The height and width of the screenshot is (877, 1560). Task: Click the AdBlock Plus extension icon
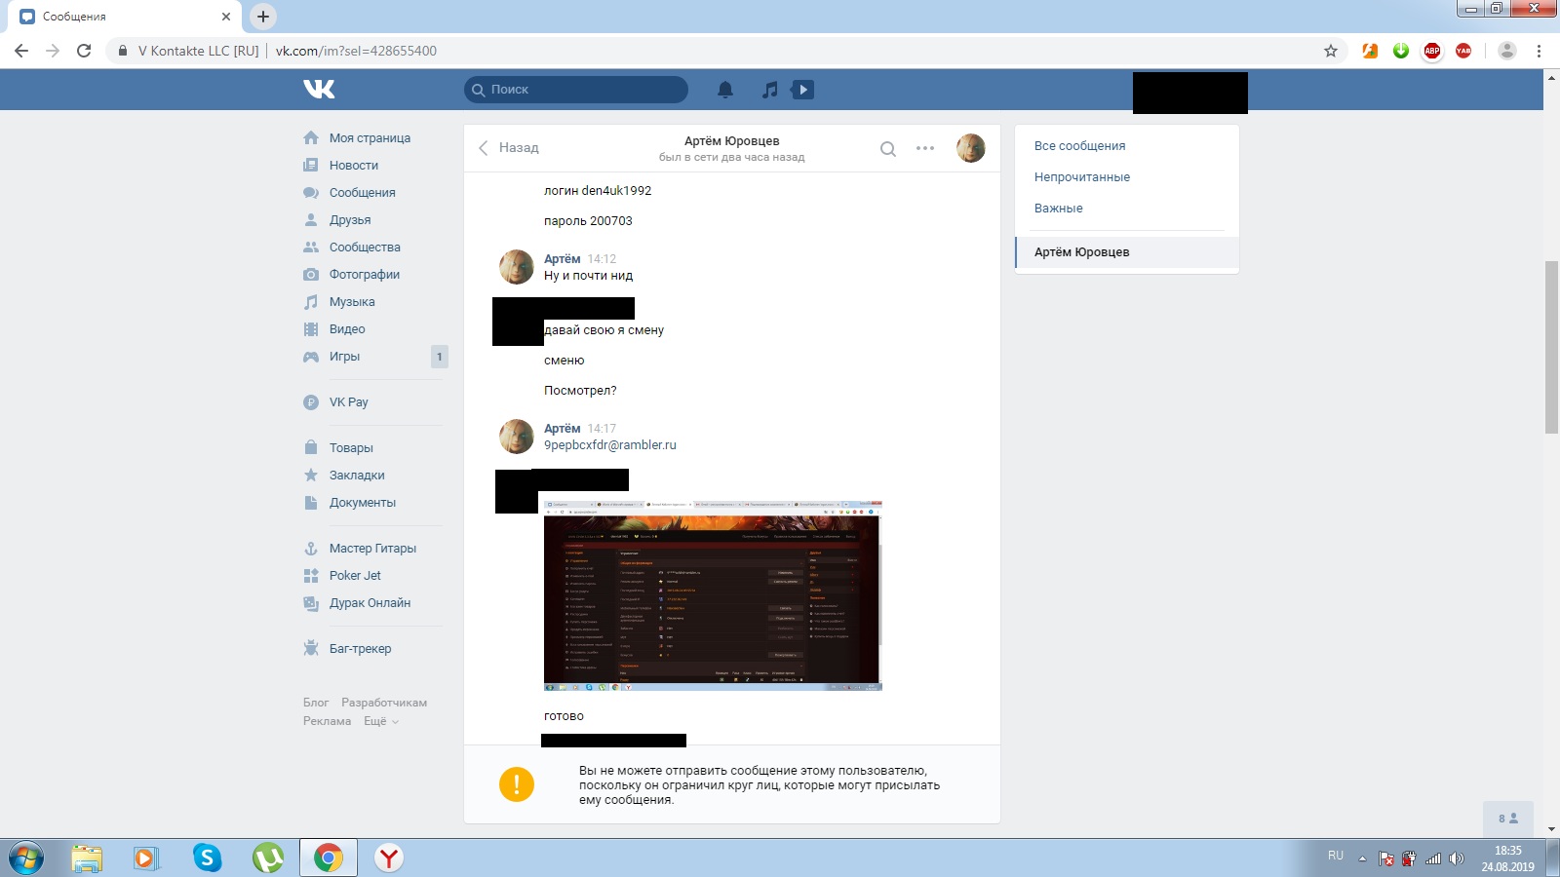point(1431,51)
